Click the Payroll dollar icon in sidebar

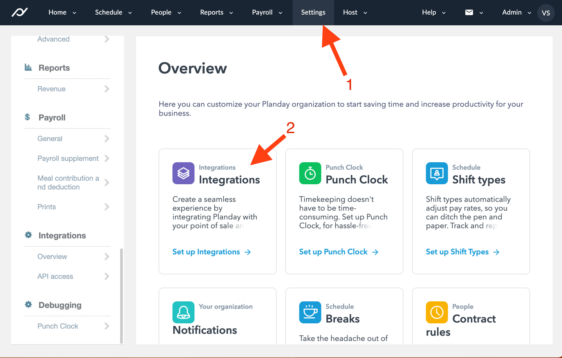(27, 117)
